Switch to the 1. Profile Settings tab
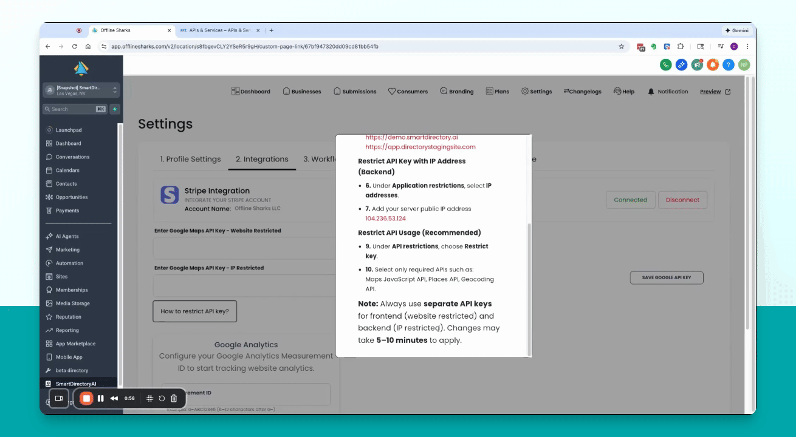The height and width of the screenshot is (437, 796). (x=190, y=159)
